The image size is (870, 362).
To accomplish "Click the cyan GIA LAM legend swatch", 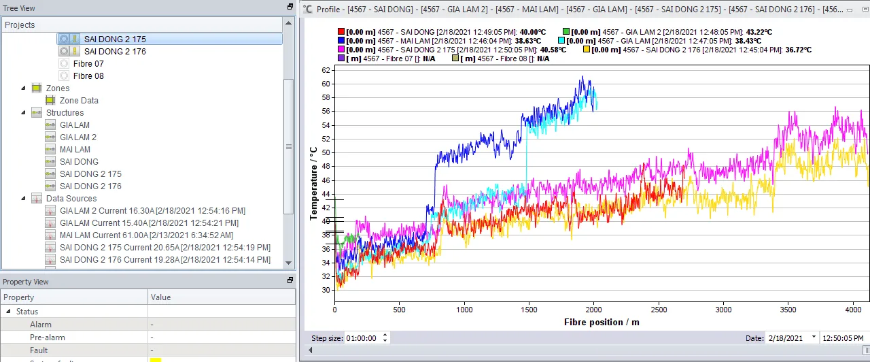I will tap(561, 41).
